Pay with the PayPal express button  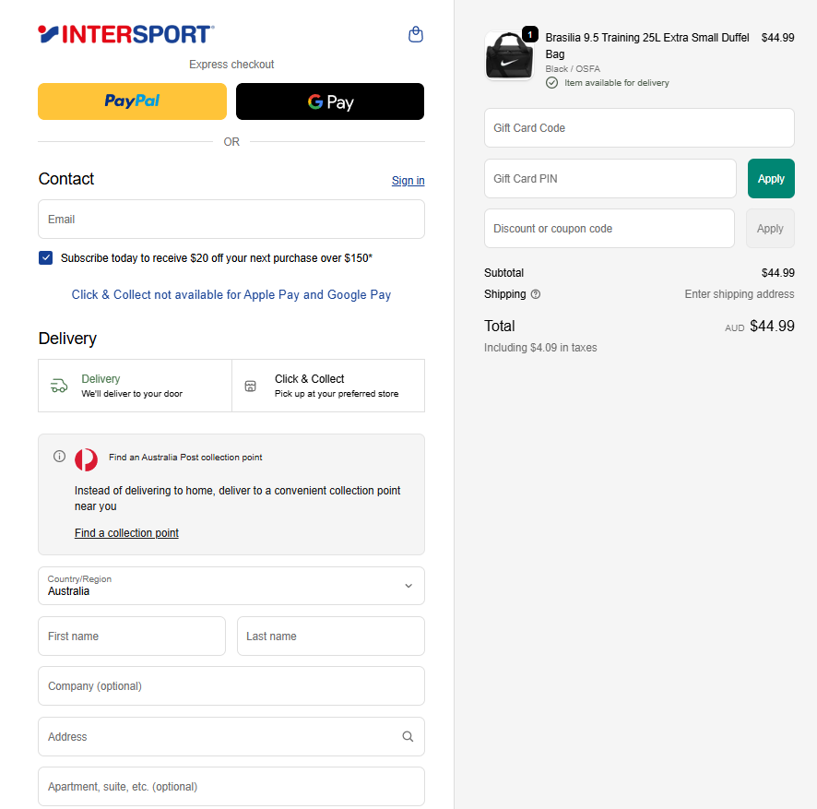[132, 101]
